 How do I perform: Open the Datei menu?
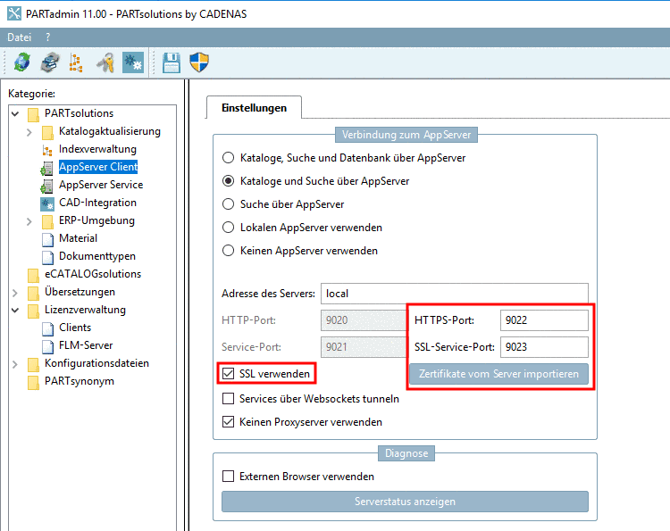tap(20, 37)
